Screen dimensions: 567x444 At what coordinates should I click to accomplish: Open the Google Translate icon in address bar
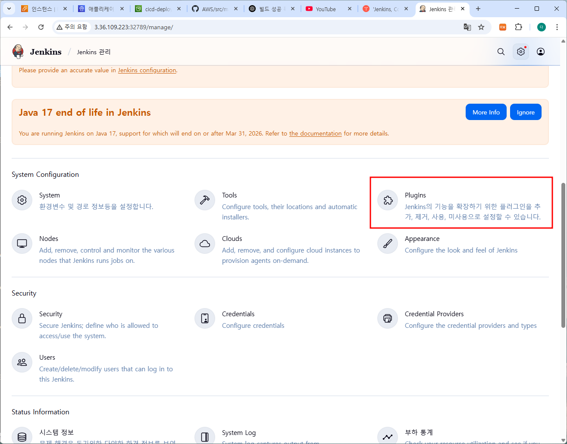coord(467,27)
